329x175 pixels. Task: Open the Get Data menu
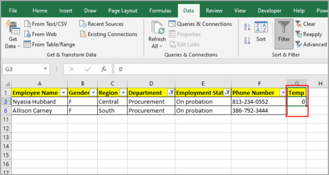[13, 35]
